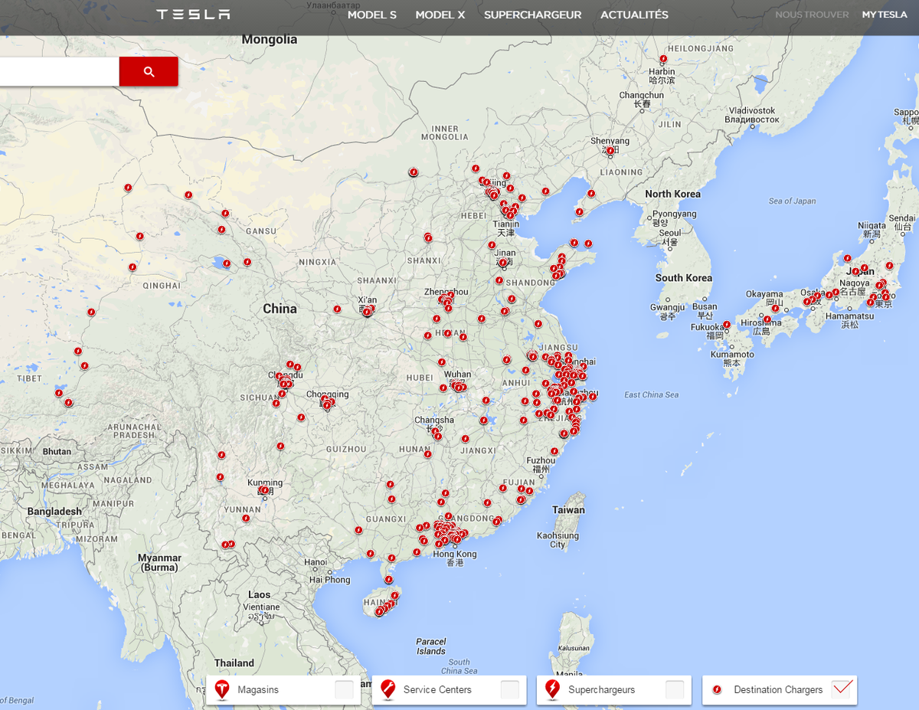Viewport: 919px width, 710px height.
Task: Click the Destination Chargers legend label
Action: tap(778, 689)
